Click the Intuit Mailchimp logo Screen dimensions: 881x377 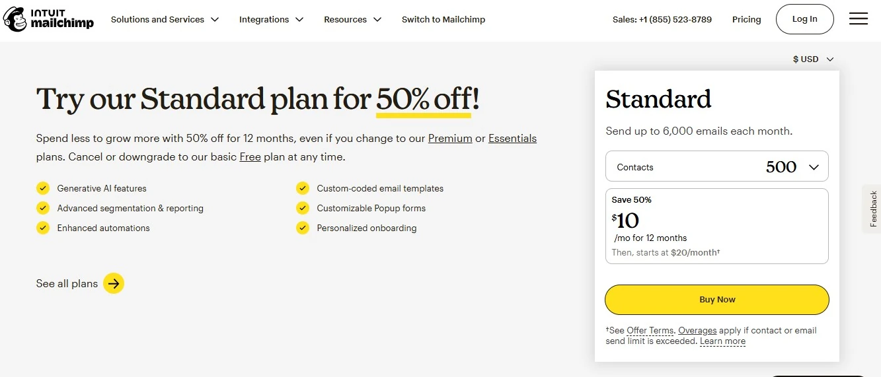48,20
